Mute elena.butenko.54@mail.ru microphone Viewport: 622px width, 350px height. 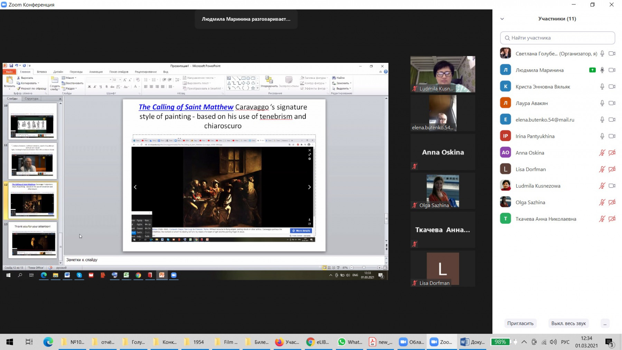[x=602, y=120]
